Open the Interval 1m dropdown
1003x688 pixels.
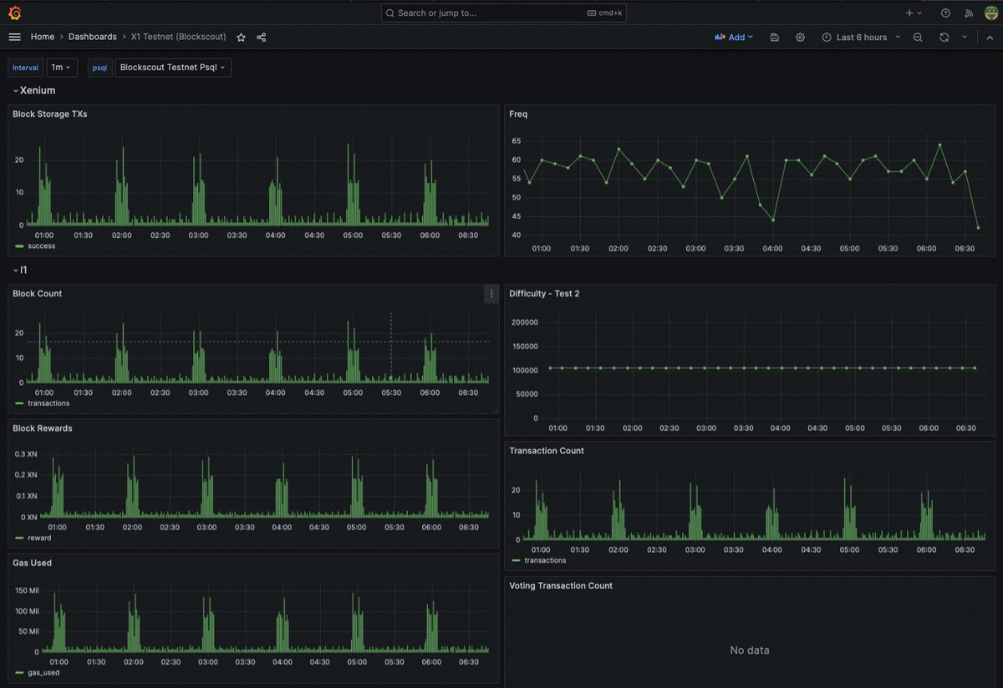[x=62, y=68]
